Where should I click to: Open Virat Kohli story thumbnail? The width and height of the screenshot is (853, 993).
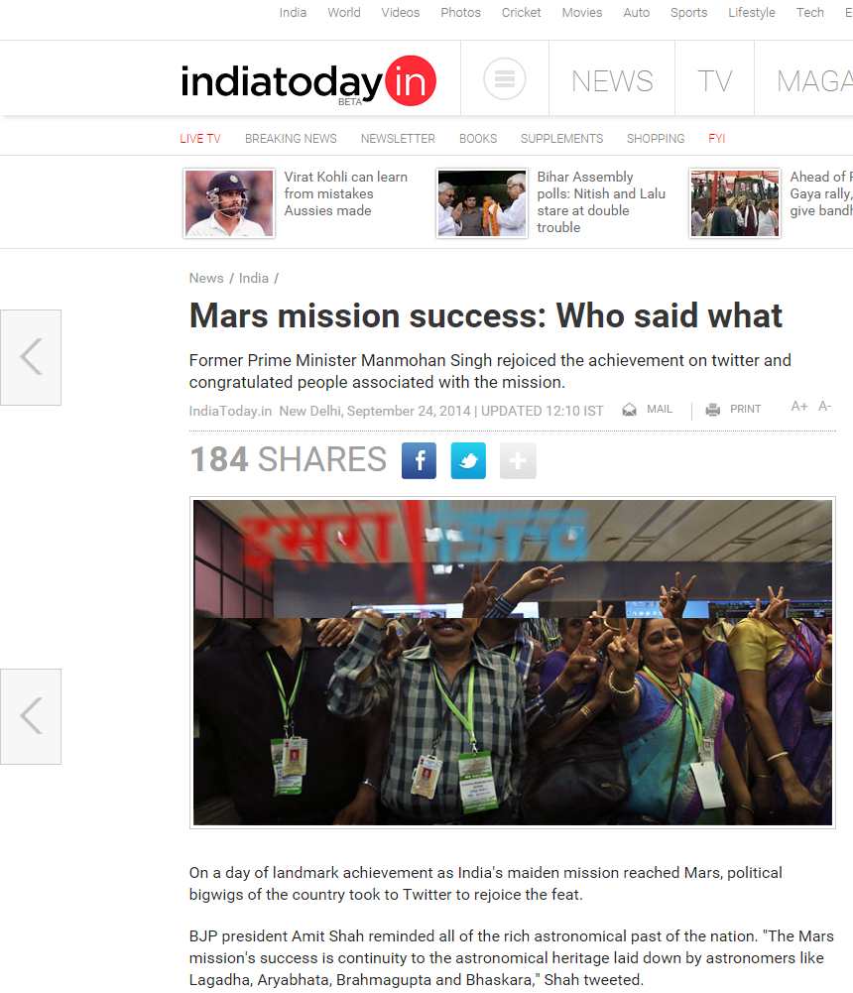coord(229,203)
